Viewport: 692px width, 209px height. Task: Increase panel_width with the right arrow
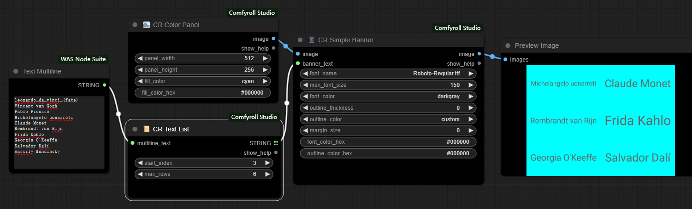265,58
